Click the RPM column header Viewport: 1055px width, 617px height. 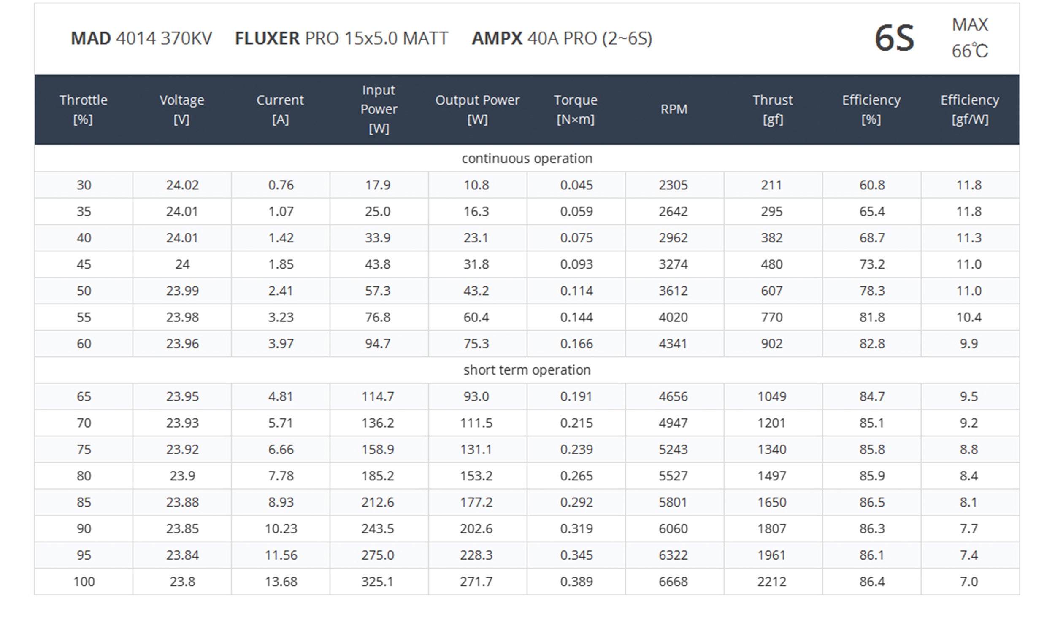[x=674, y=110]
